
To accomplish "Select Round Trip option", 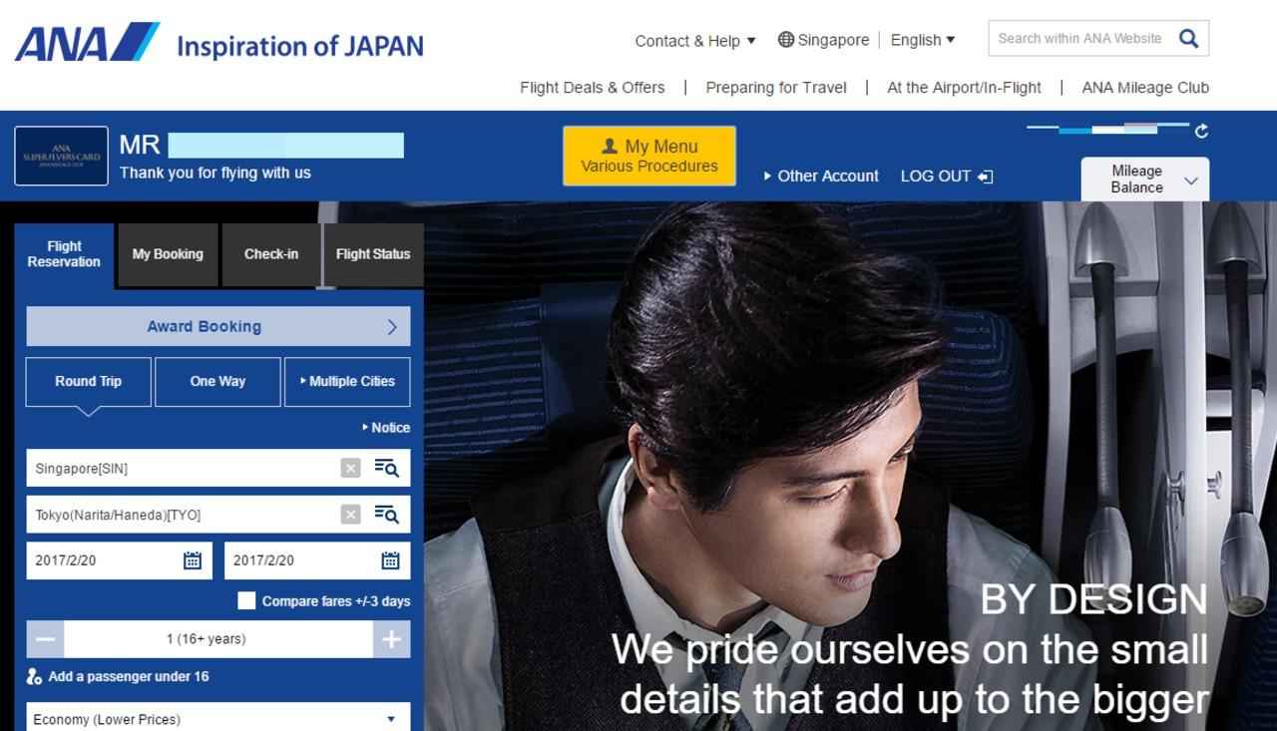I will click(x=89, y=382).
